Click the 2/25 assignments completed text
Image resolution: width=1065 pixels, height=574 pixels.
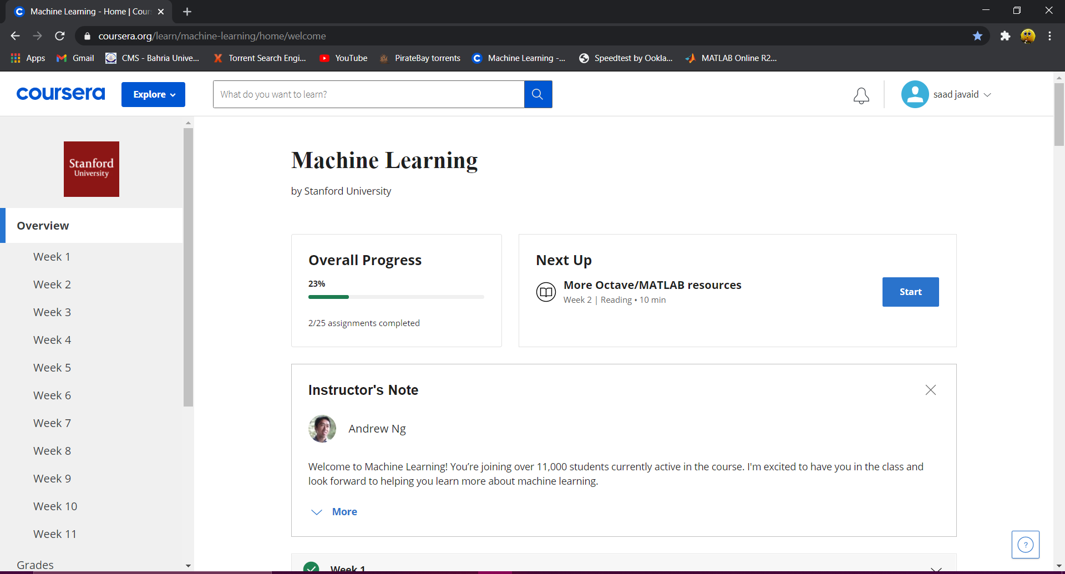pos(364,323)
